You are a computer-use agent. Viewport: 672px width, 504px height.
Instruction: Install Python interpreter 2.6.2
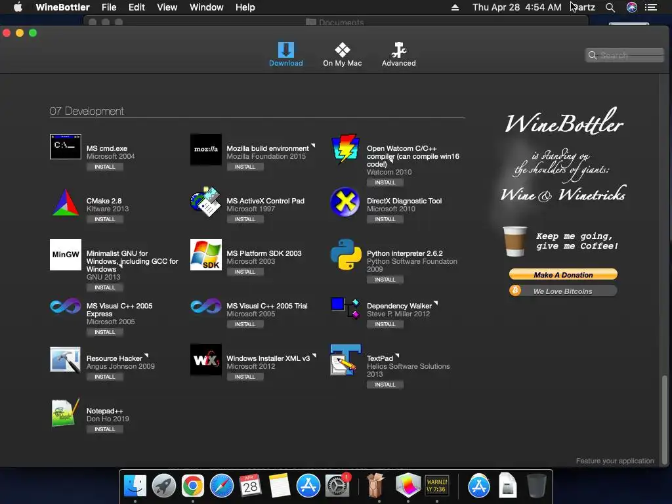tap(385, 280)
